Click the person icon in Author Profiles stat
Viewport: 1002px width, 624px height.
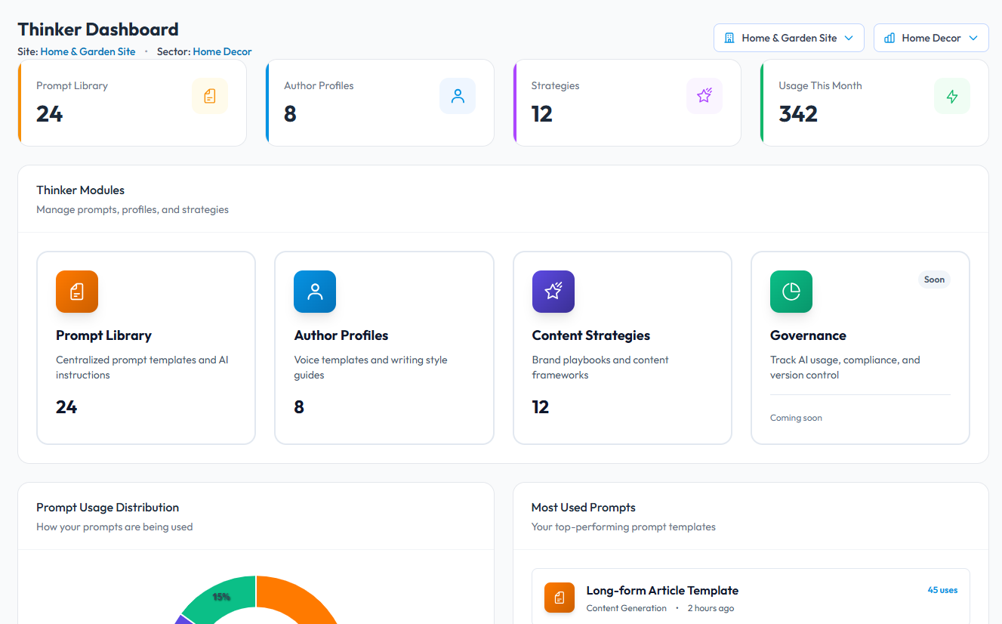pyautogui.click(x=457, y=96)
